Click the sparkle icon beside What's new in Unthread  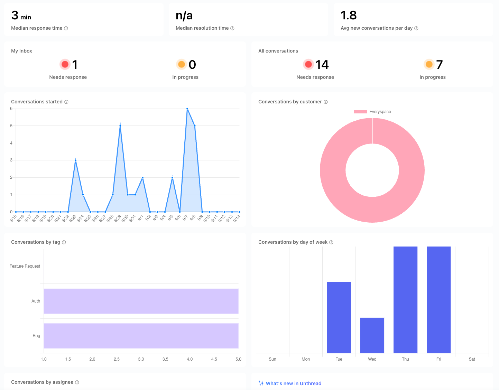(261, 383)
